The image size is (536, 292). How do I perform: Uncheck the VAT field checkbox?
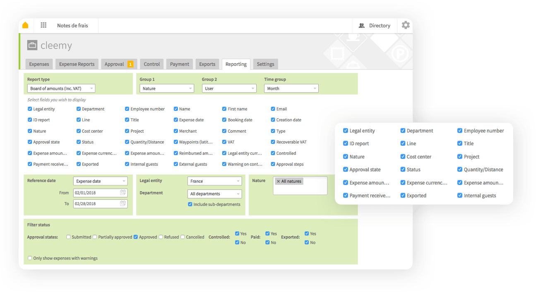(224, 142)
